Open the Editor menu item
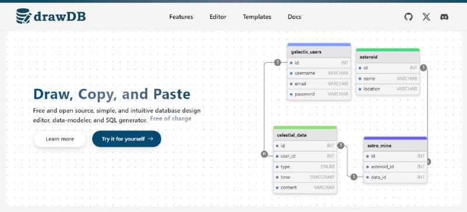The height and width of the screenshot is (212, 467). coord(218,17)
